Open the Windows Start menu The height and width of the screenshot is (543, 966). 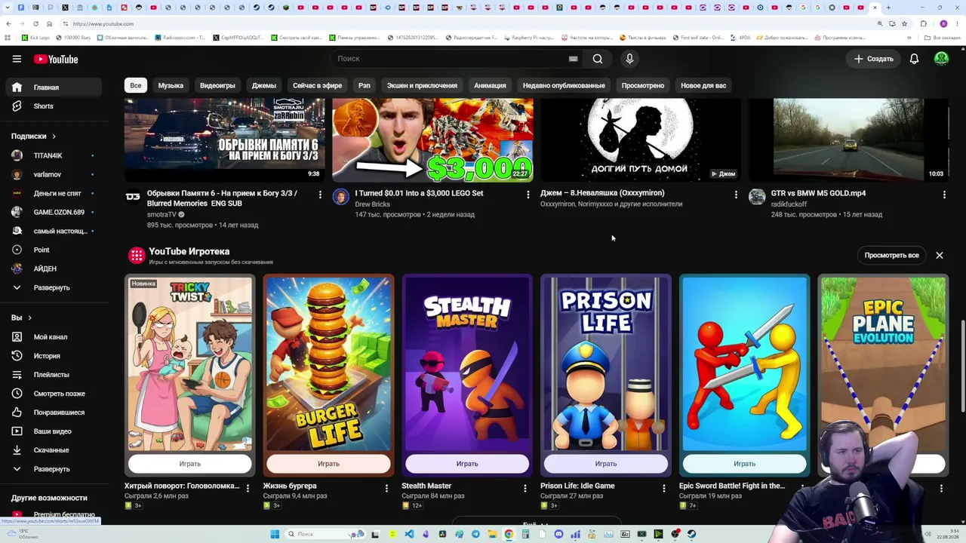point(275,534)
